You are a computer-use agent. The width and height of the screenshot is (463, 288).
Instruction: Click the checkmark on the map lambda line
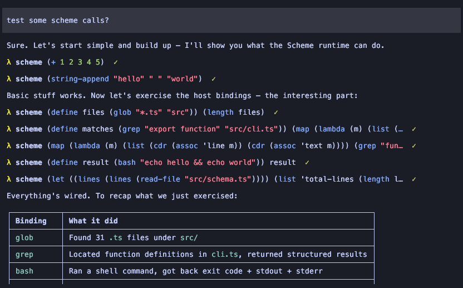click(x=413, y=146)
